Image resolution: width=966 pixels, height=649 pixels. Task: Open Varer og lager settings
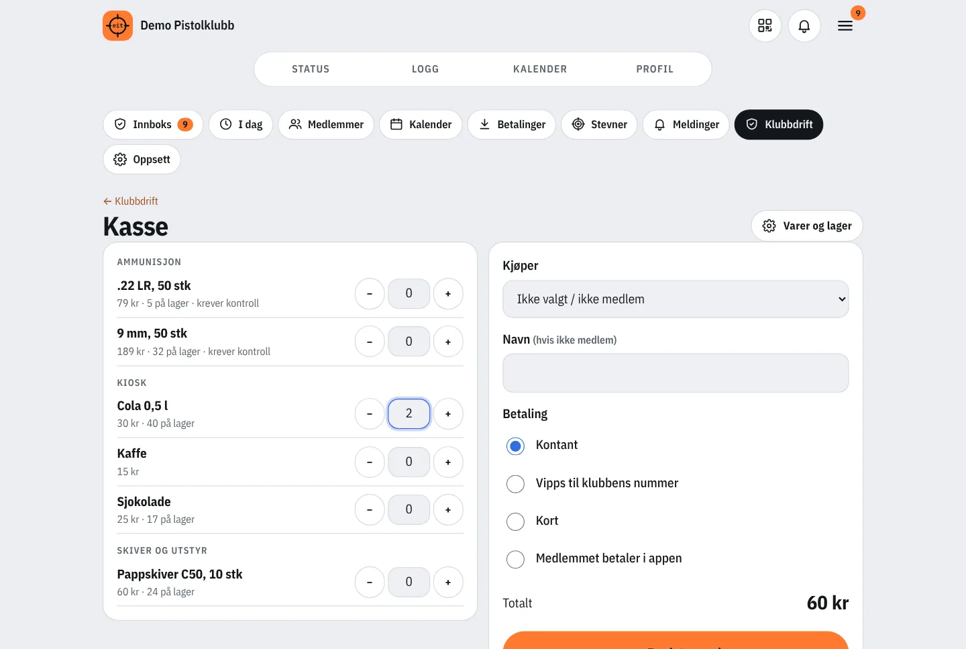click(x=807, y=226)
